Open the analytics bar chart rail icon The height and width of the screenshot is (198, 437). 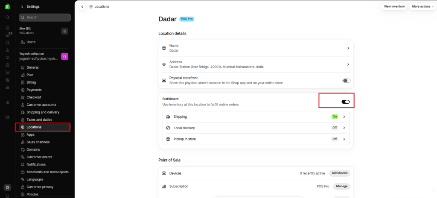(8, 87)
